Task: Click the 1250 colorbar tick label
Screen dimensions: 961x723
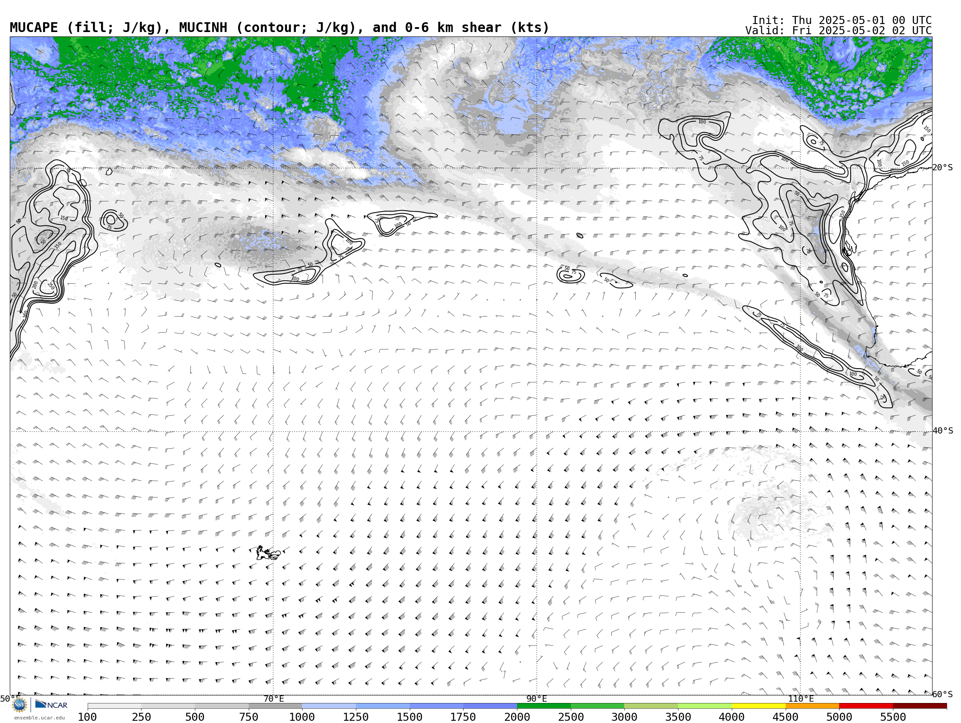Action: click(356, 717)
